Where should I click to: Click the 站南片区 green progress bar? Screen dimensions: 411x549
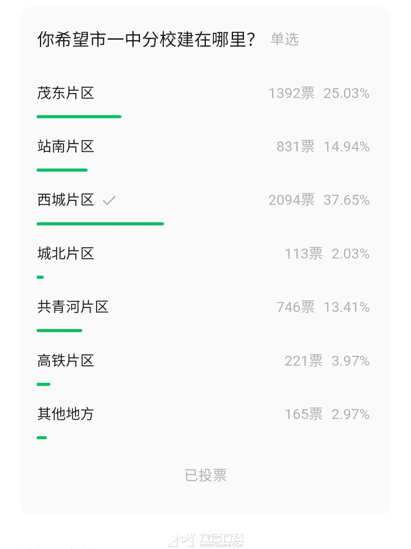pyautogui.click(x=62, y=170)
